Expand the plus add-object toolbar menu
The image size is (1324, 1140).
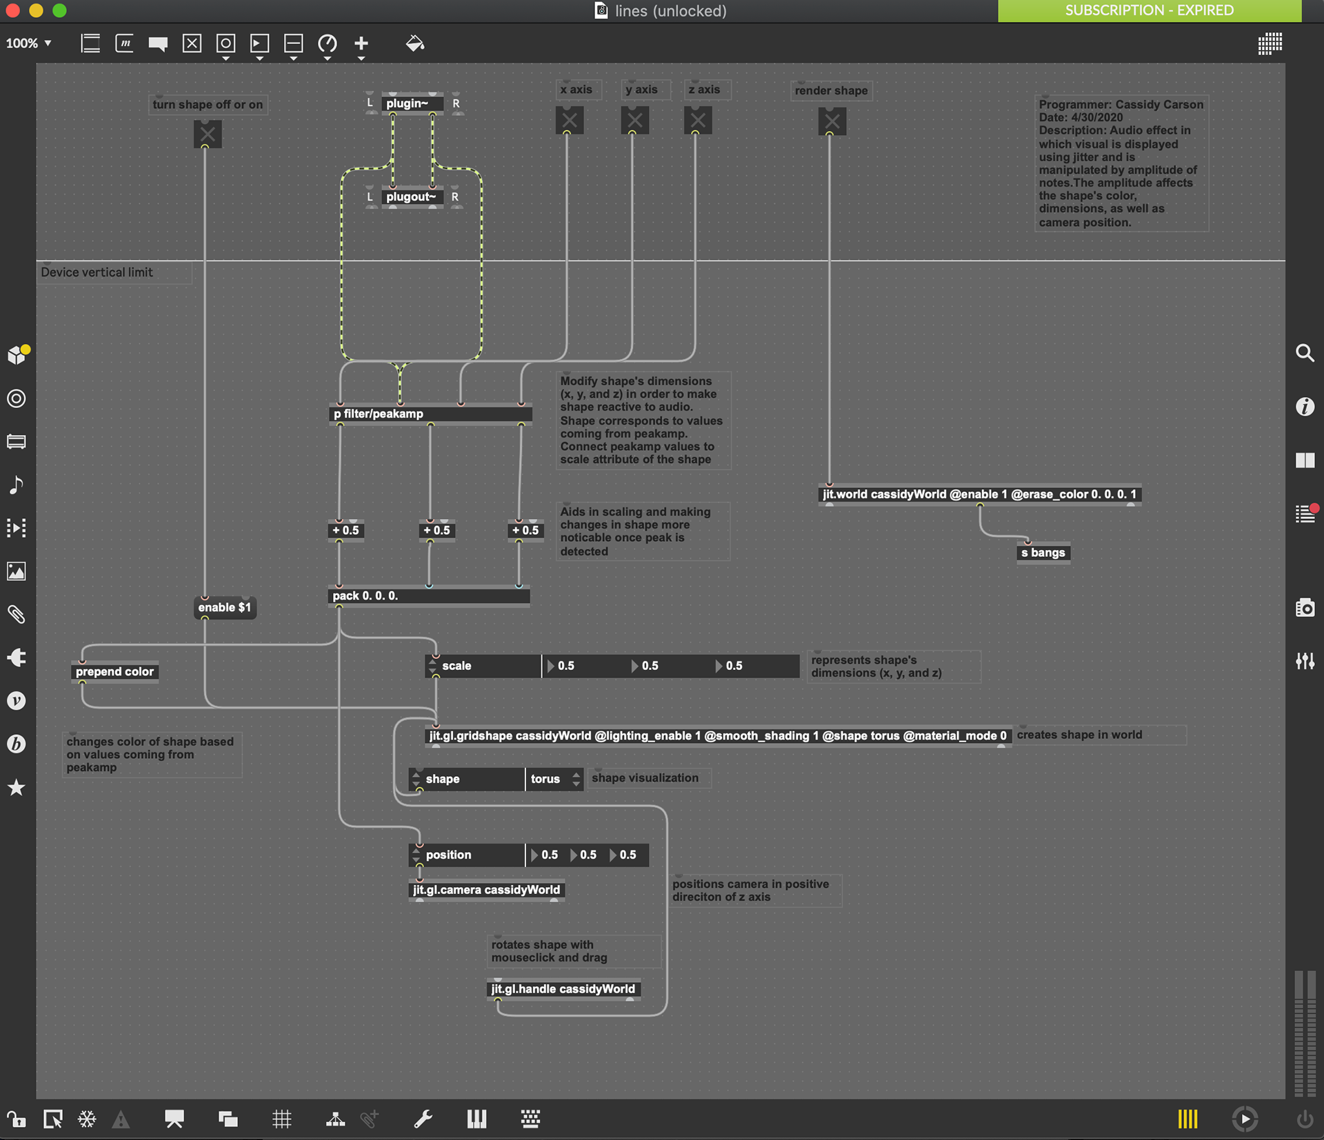pyautogui.click(x=361, y=45)
